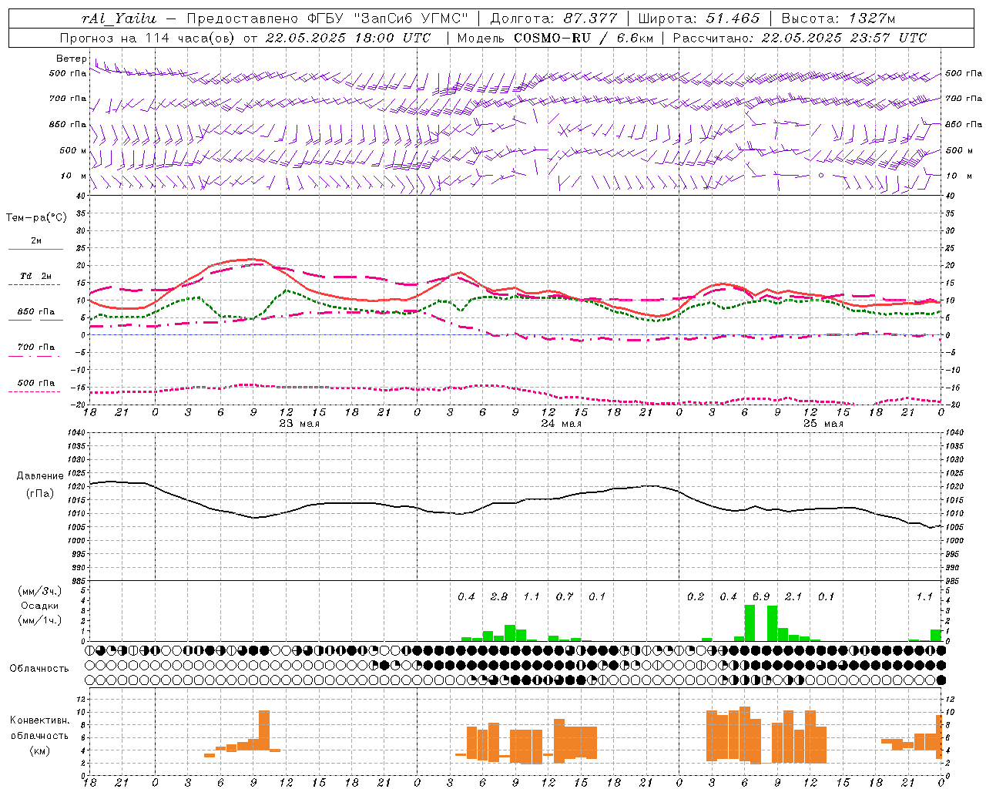Click the Облачность cloud cover label

click(x=39, y=669)
